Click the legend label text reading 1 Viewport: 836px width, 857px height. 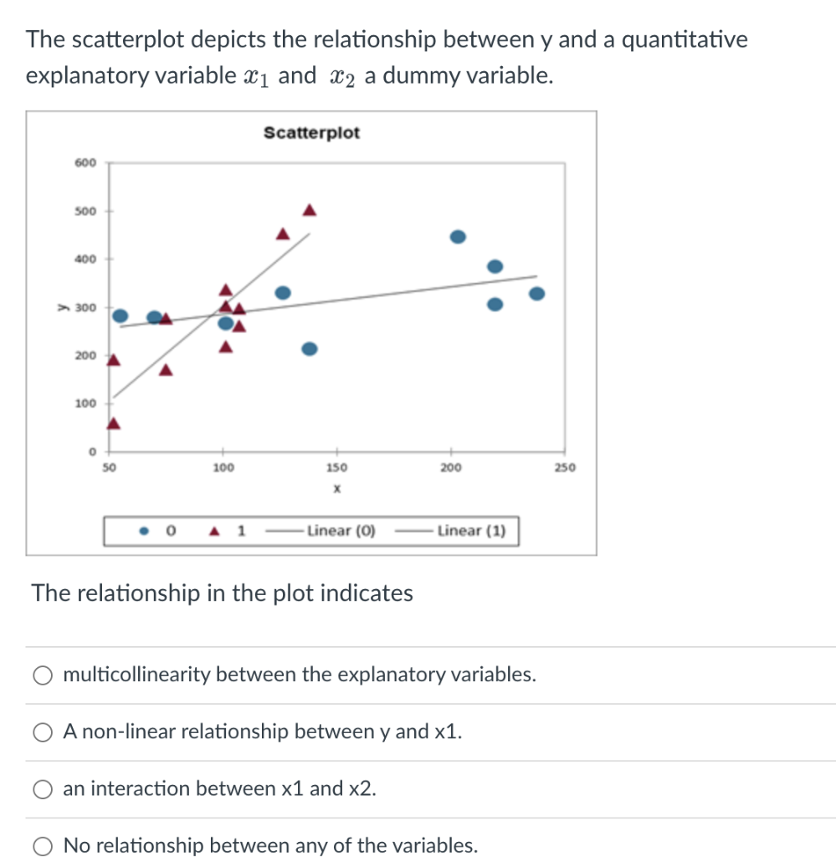pos(241,529)
